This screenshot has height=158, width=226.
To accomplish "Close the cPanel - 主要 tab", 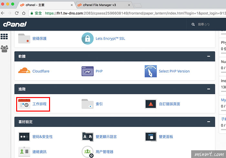I will [72, 5].
